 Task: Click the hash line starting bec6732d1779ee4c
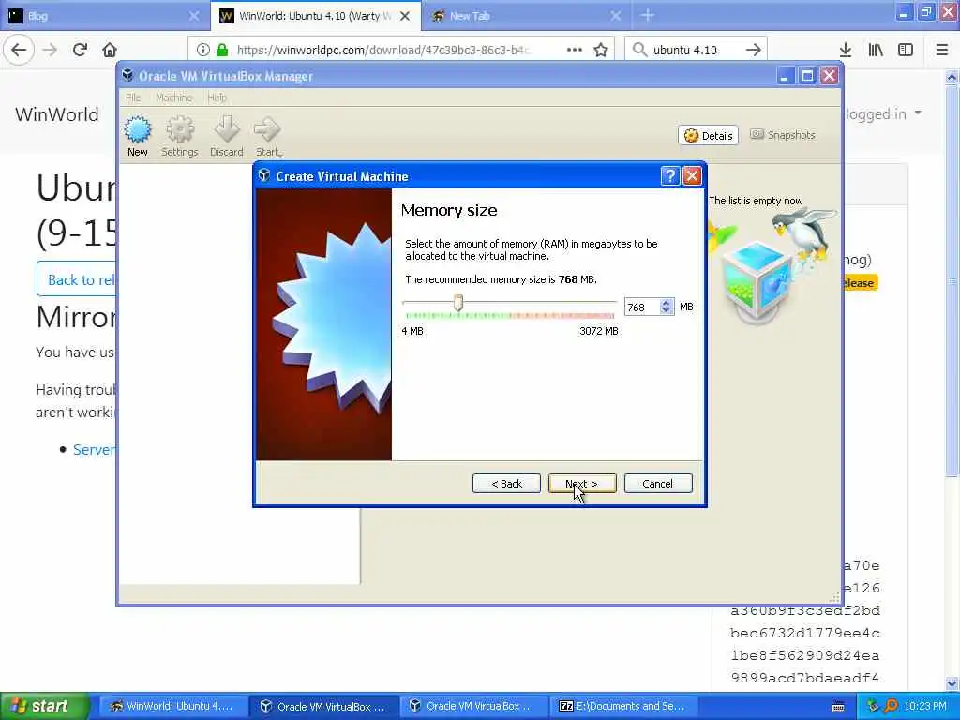click(804, 633)
